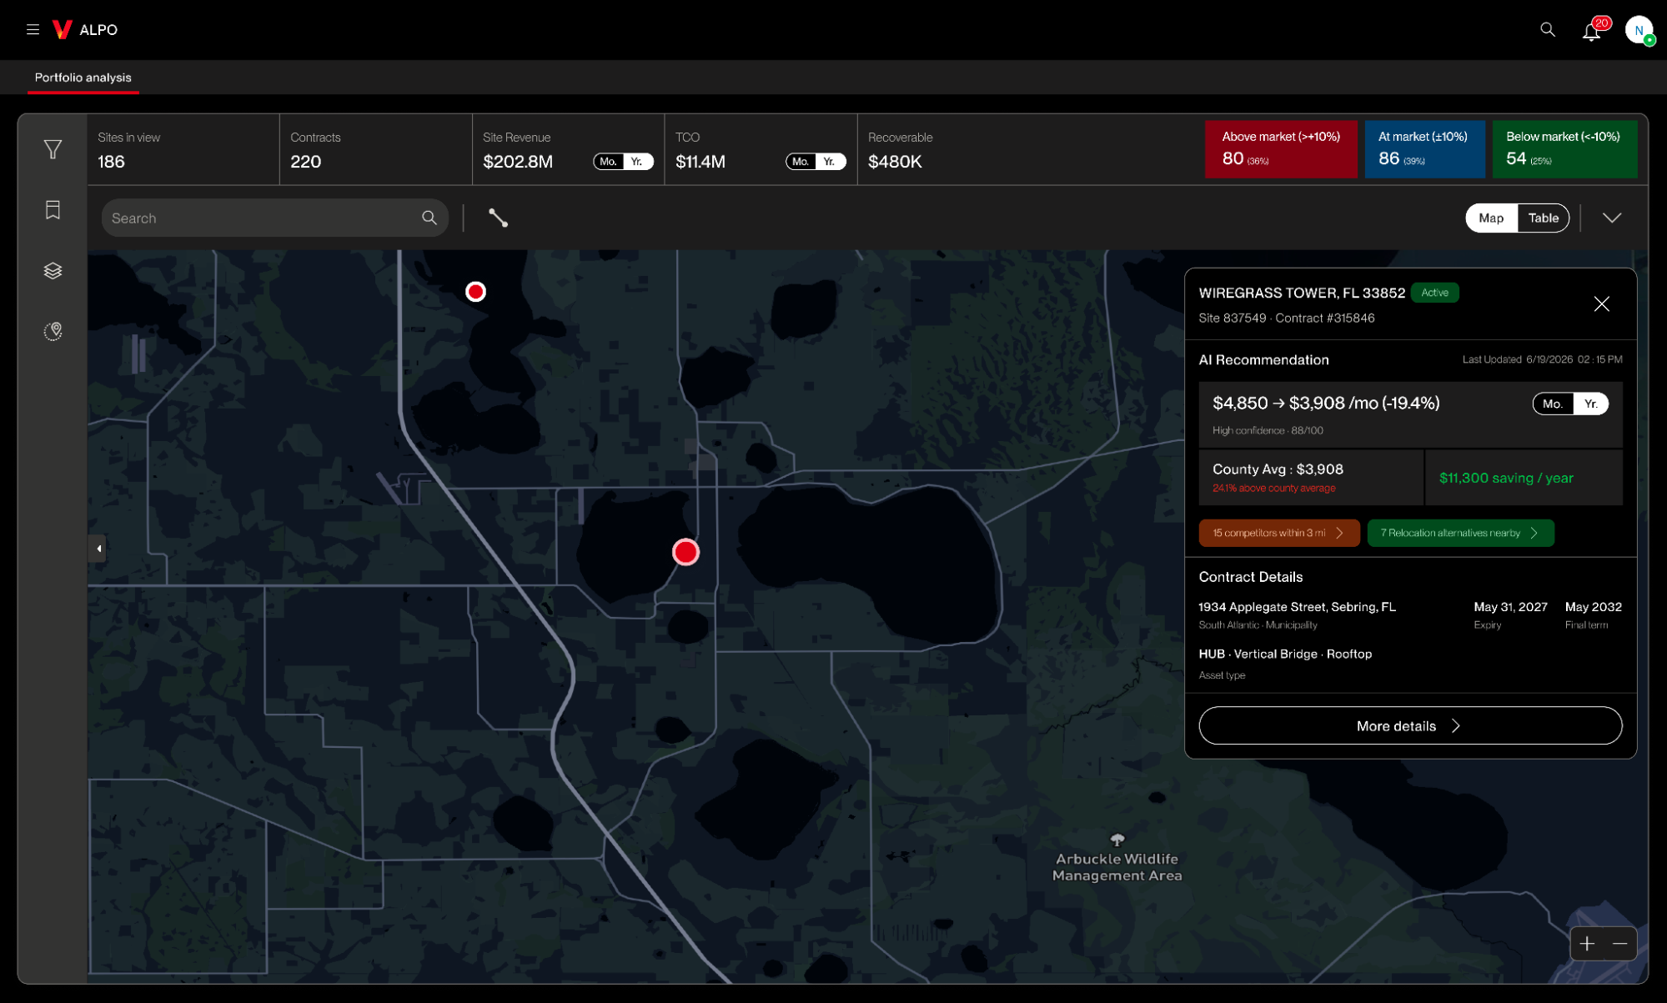Select the northern red site marker
1667x1003 pixels.
[475, 291]
